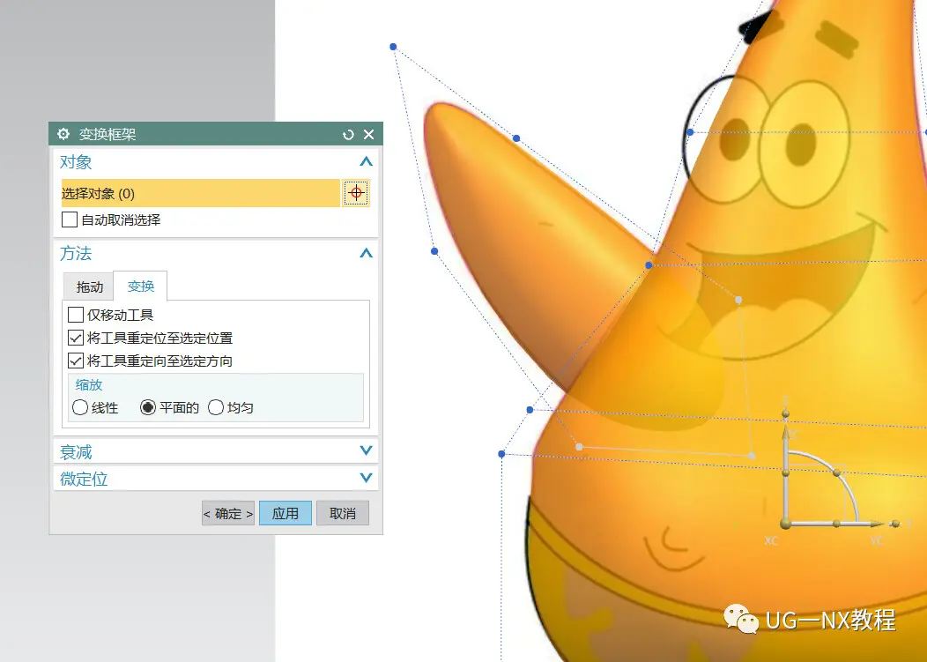This screenshot has height=662, width=927.
Task: Click the reset icon in 变换框架 title bar
Action: click(x=348, y=135)
